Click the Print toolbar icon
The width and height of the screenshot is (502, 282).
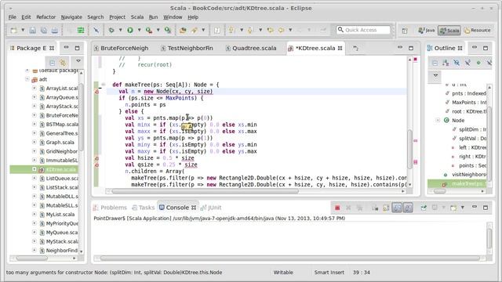pos(55,31)
